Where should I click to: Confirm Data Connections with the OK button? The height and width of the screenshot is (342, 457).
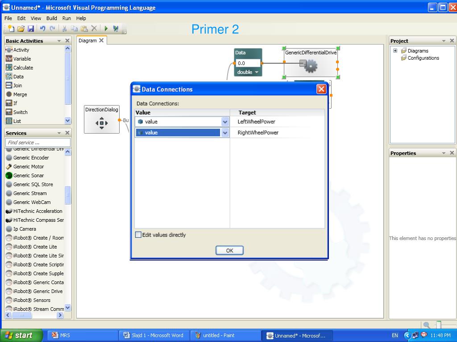229,250
